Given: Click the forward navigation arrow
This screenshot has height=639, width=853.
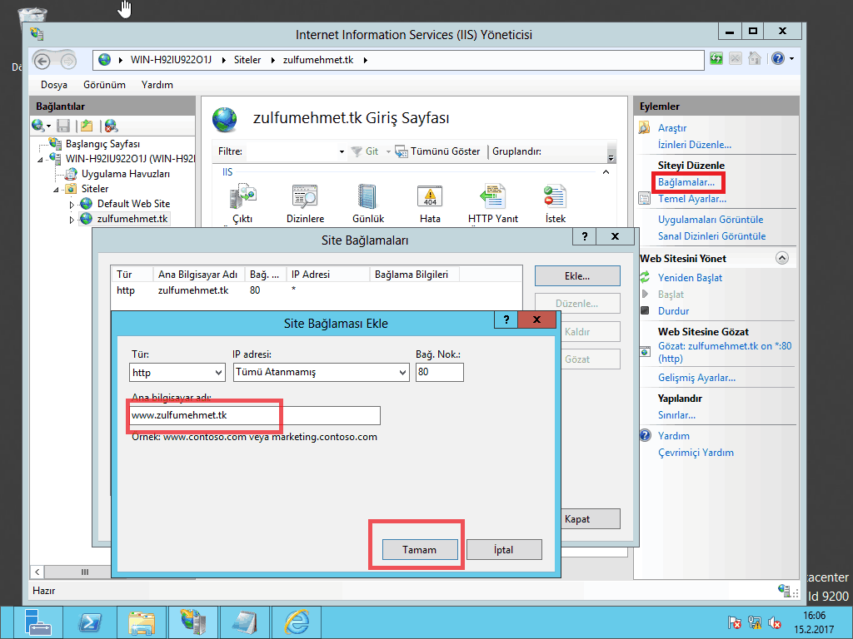Looking at the screenshot, I should tap(68, 61).
